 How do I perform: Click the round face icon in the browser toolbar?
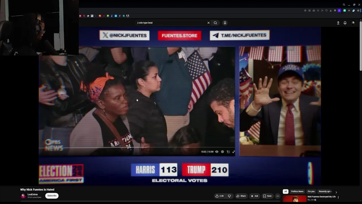305,10
